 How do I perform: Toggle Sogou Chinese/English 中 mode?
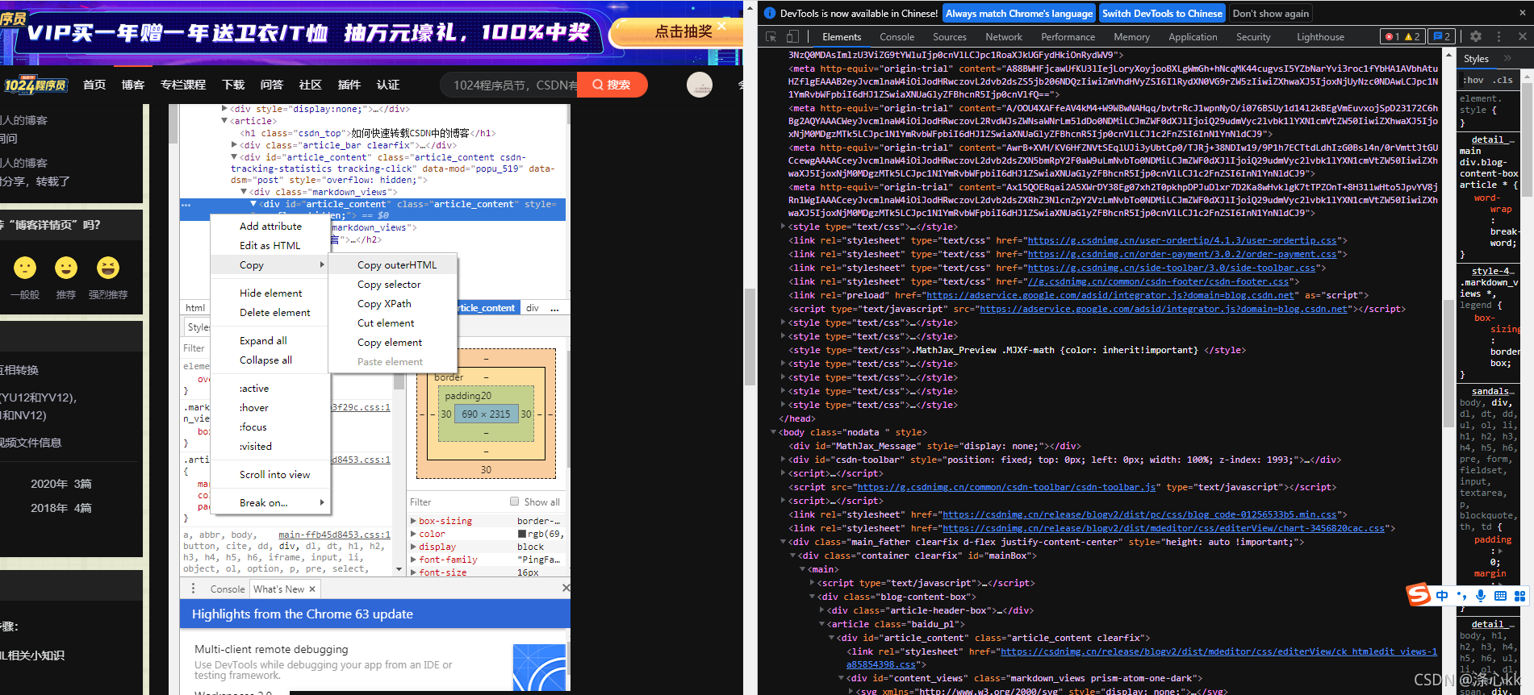pos(1442,596)
